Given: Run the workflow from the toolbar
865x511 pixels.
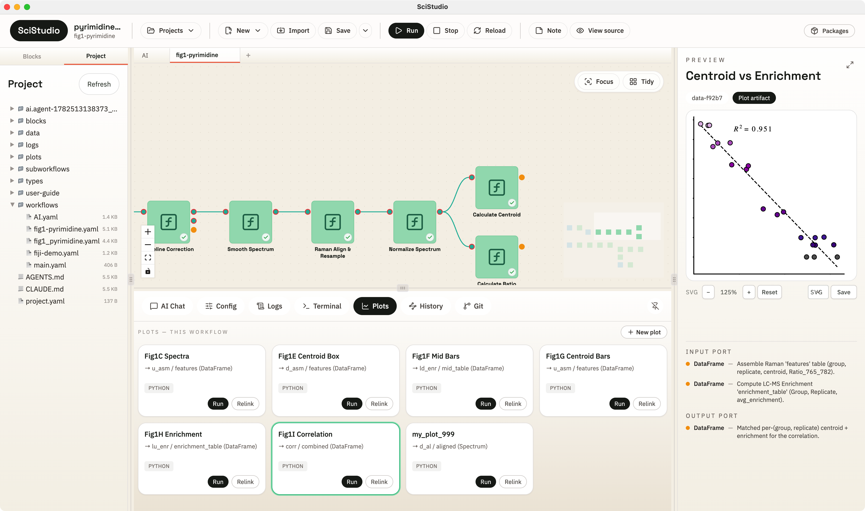Looking at the screenshot, I should coord(406,31).
